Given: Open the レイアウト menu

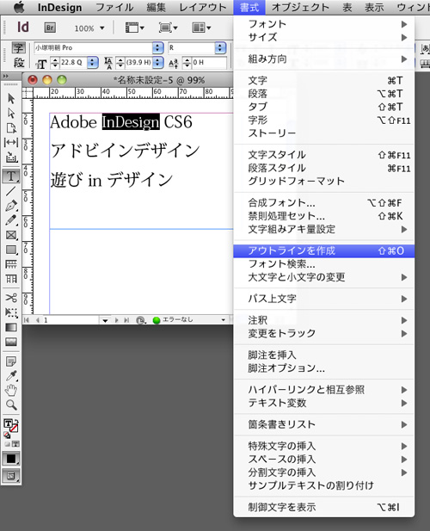Looking at the screenshot, I should pos(202,8).
